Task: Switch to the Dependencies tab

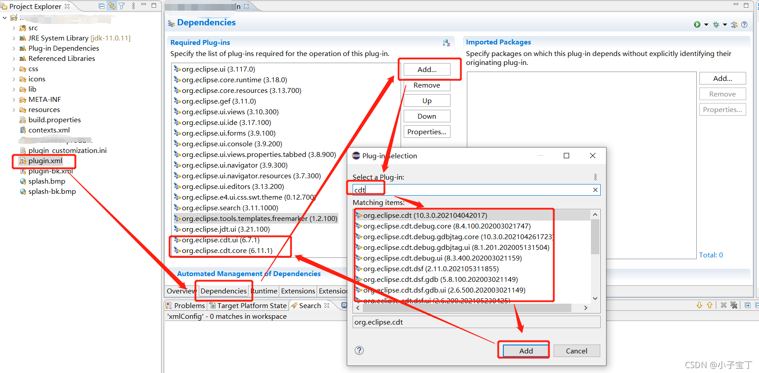Action: click(x=223, y=291)
